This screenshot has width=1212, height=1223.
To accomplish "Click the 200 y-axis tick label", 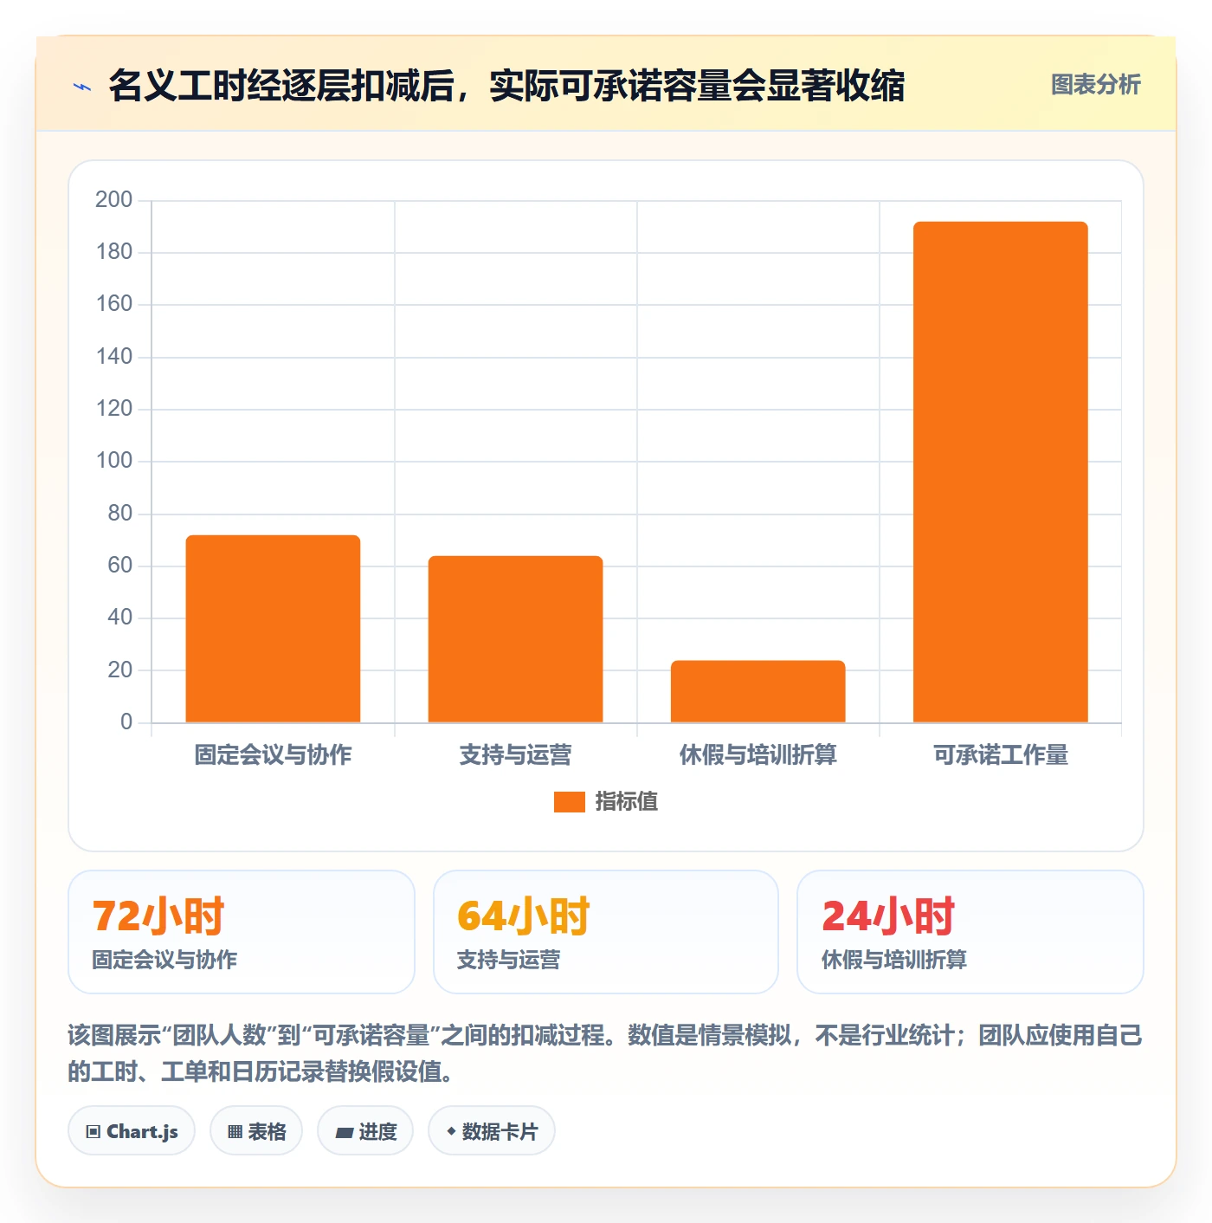I will [x=114, y=200].
